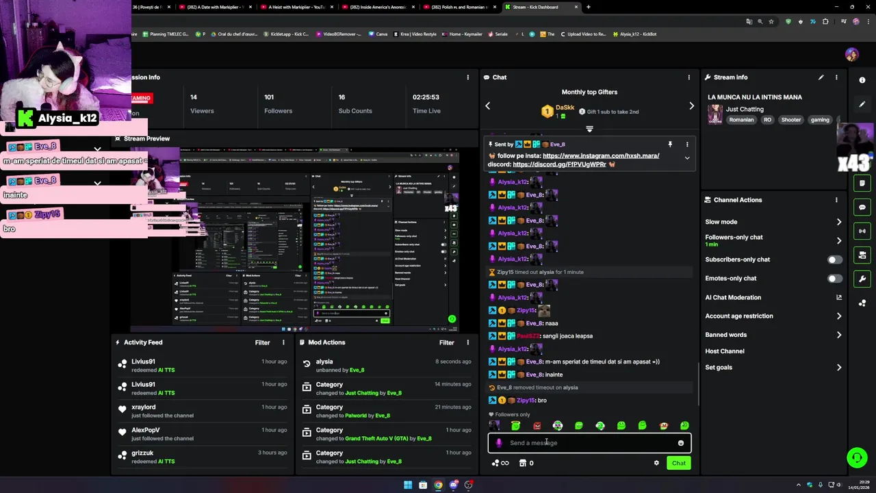Click the sidebar info circle icon
The width and height of the screenshot is (876, 493).
point(862,80)
